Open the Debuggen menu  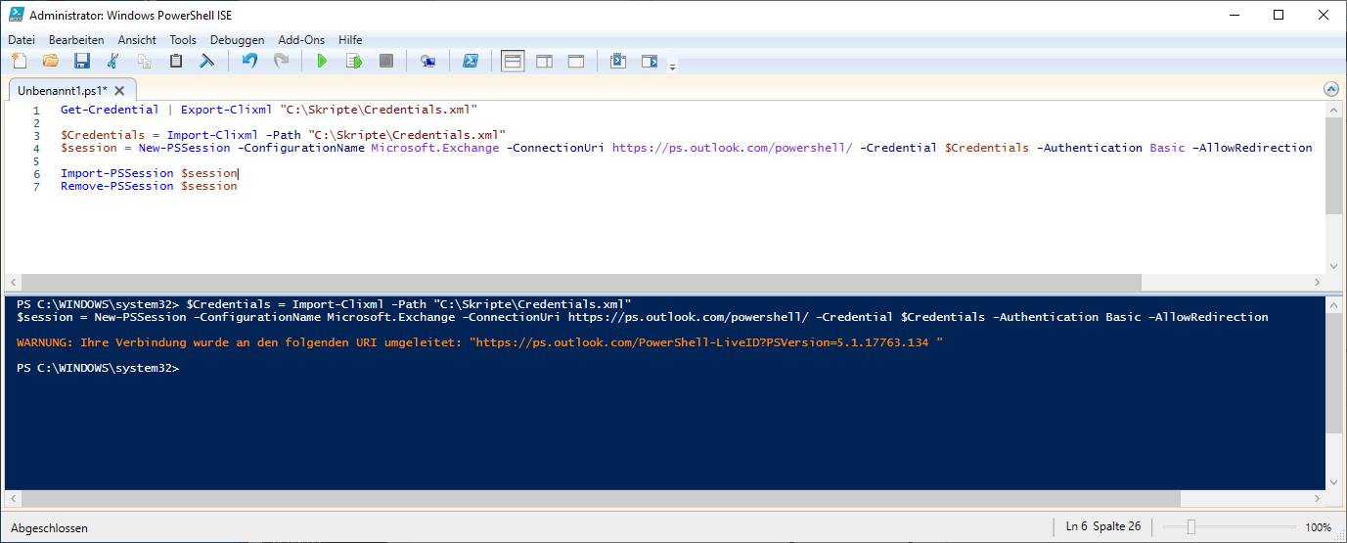pos(237,40)
